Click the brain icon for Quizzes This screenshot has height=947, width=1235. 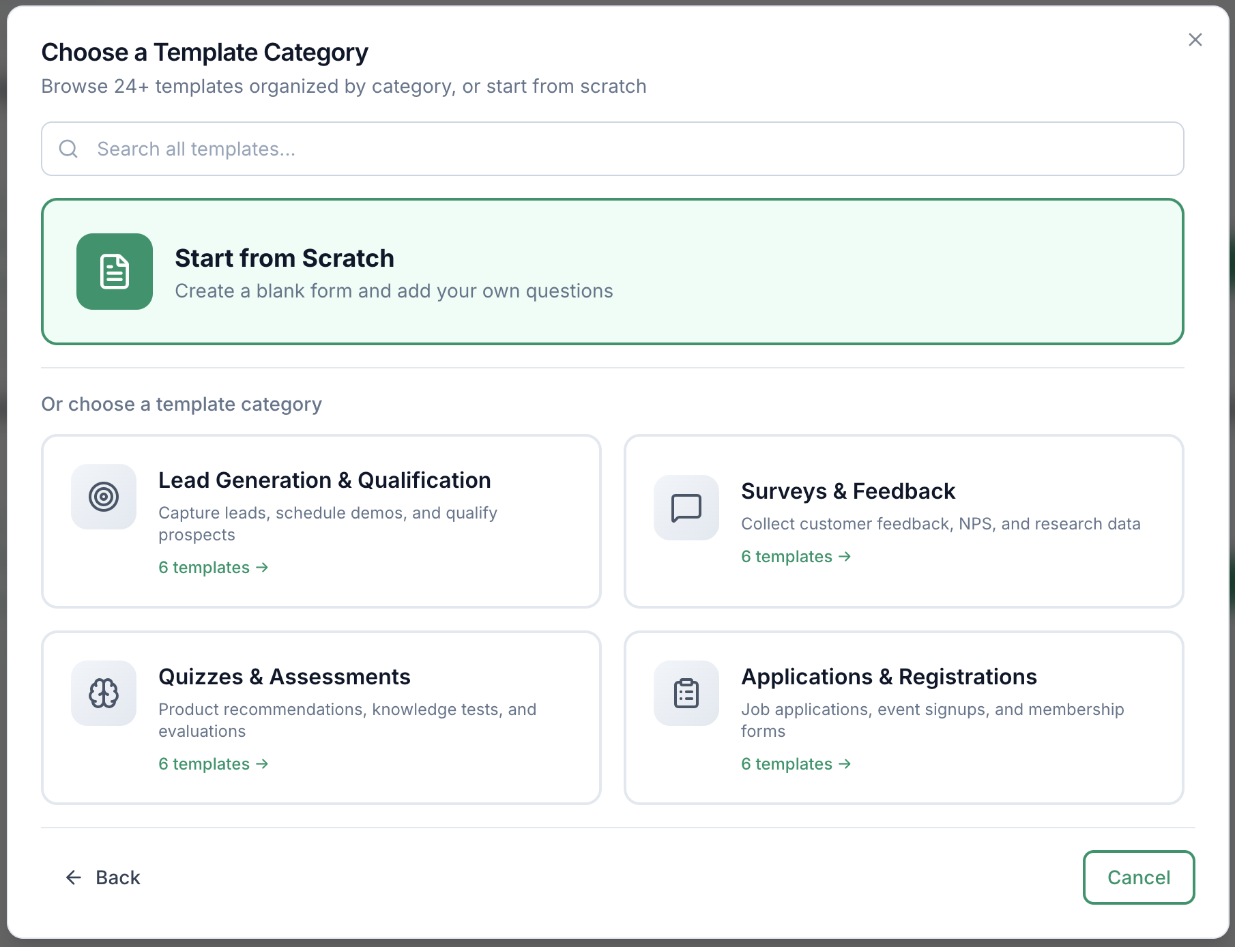coord(104,693)
